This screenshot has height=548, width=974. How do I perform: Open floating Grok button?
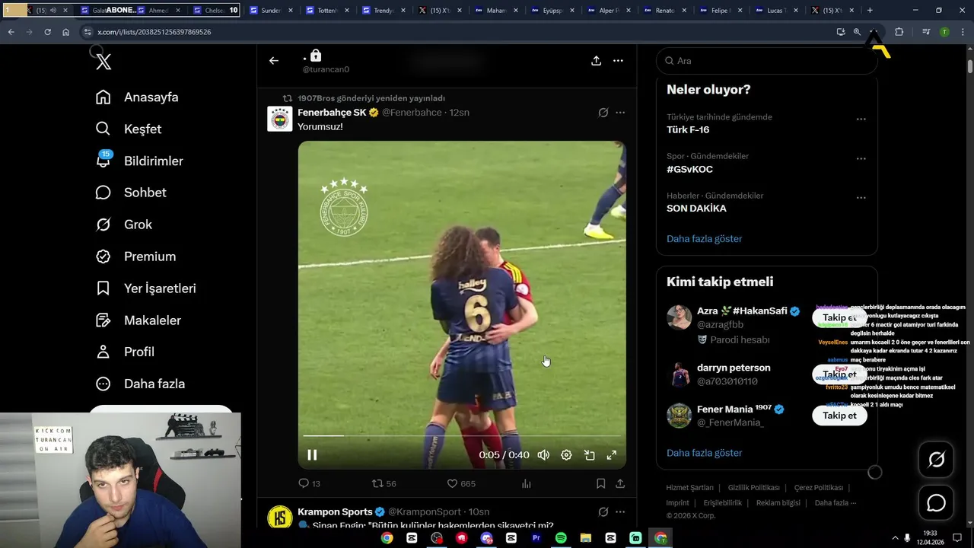(936, 460)
